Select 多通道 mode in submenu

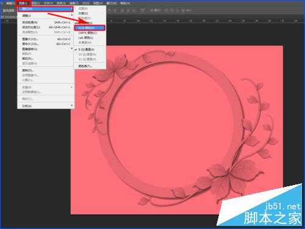[x=90, y=43]
